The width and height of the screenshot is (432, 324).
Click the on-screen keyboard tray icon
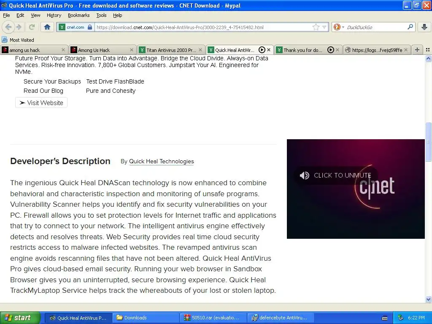[385, 318]
